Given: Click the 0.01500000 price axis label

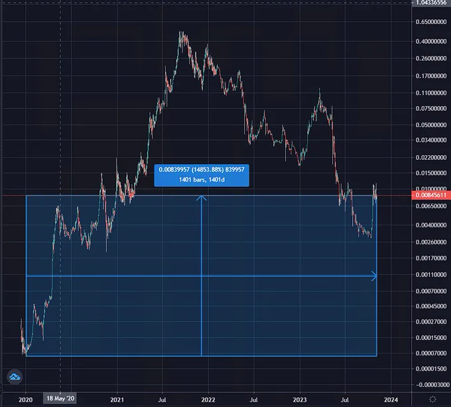Looking at the screenshot, I should click(431, 173).
